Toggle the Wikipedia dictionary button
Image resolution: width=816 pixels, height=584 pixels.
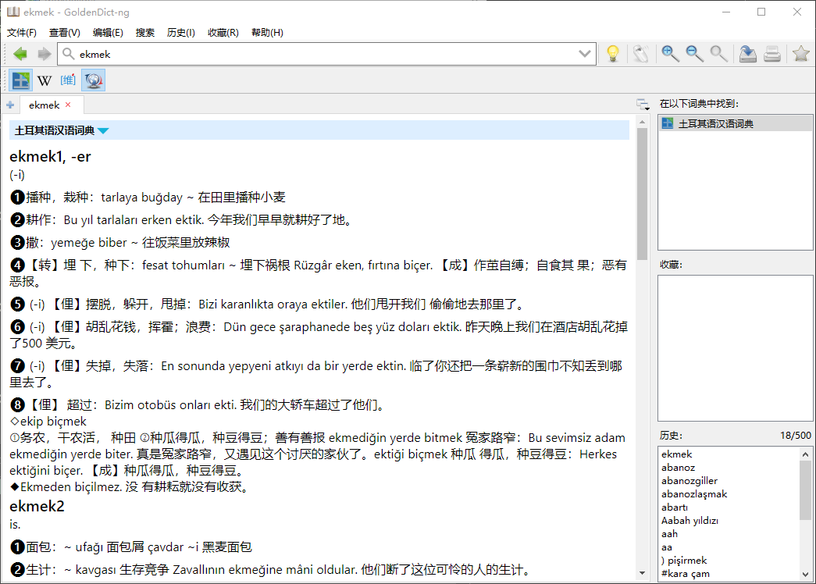(x=45, y=80)
